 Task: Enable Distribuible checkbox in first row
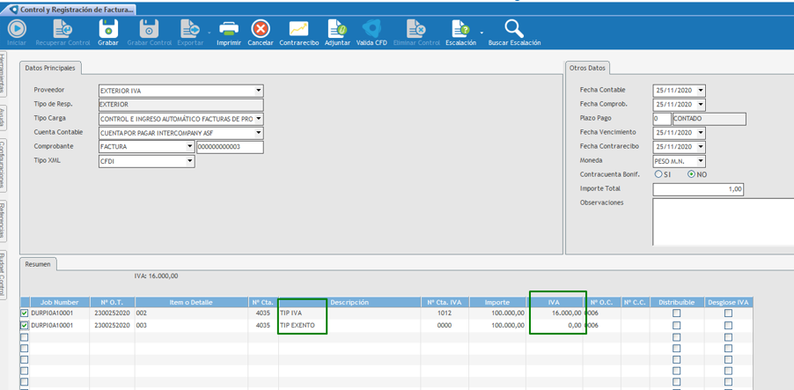[x=676, y=313]
